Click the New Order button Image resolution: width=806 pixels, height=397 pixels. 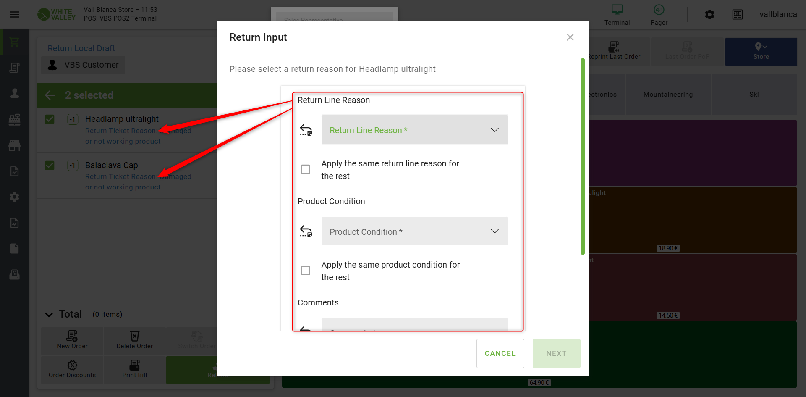[x=72, y=340]
